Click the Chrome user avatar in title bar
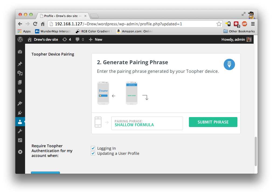This screenshot has width=273, height=195. tap(251, 15)
